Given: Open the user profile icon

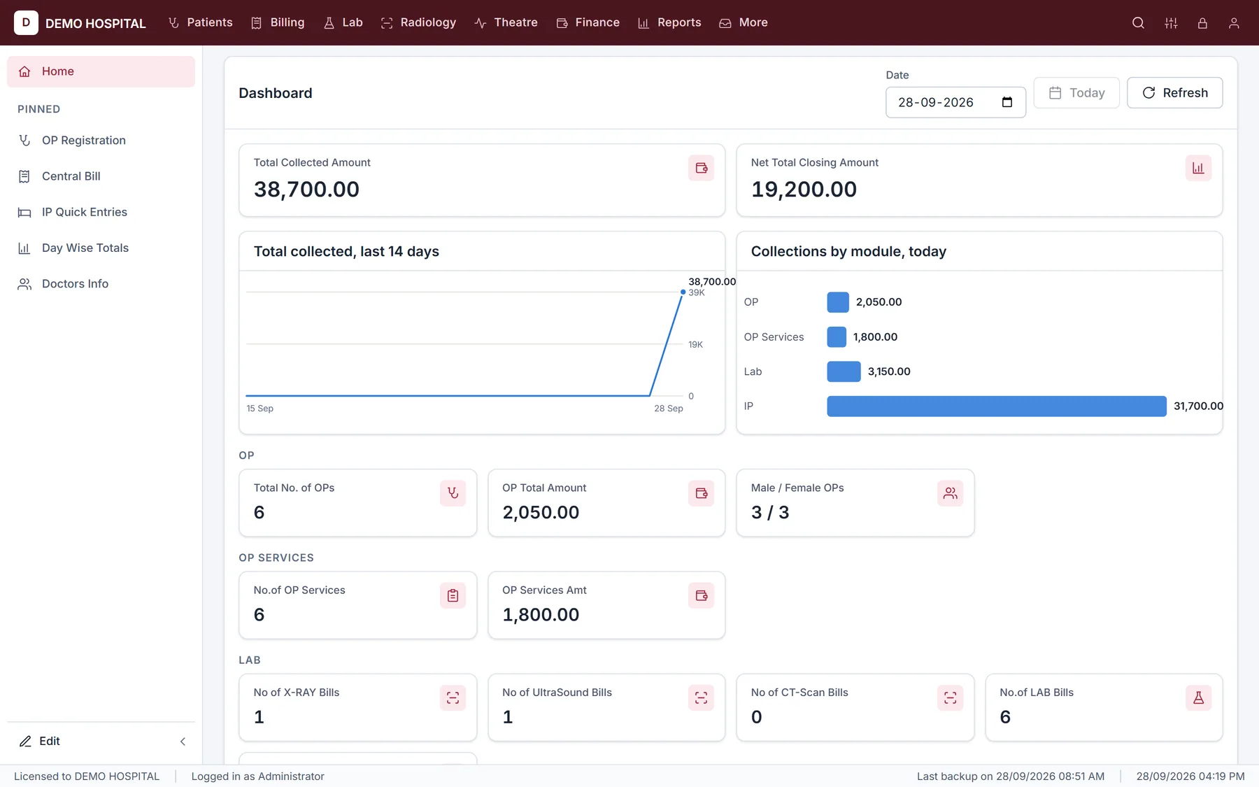Looking at the screenshot, I should coord(1234,23).
